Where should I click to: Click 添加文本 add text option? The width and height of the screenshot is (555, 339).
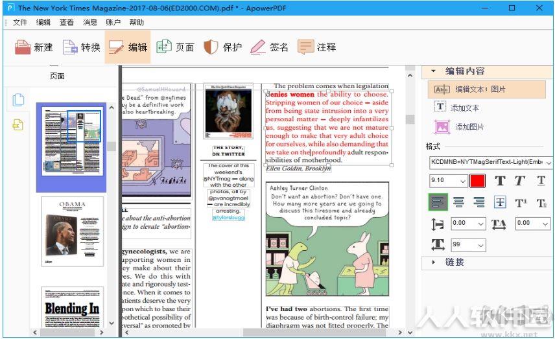457,108
